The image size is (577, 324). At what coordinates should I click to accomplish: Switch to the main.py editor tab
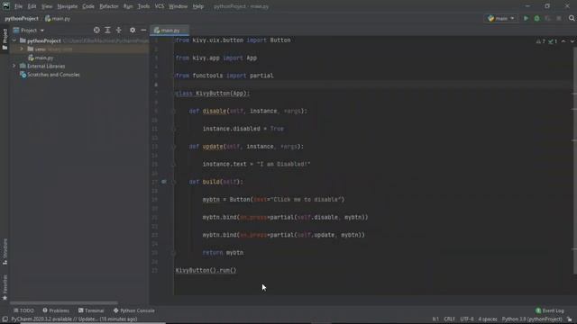(169, 30)
